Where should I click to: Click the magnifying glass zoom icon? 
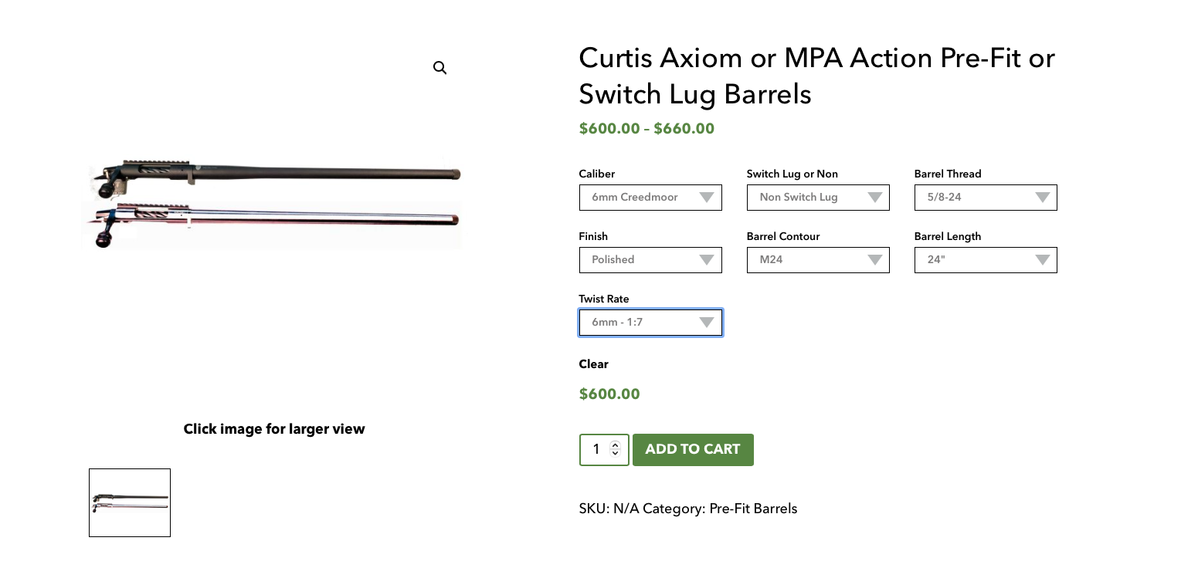(x=439, y=68)
